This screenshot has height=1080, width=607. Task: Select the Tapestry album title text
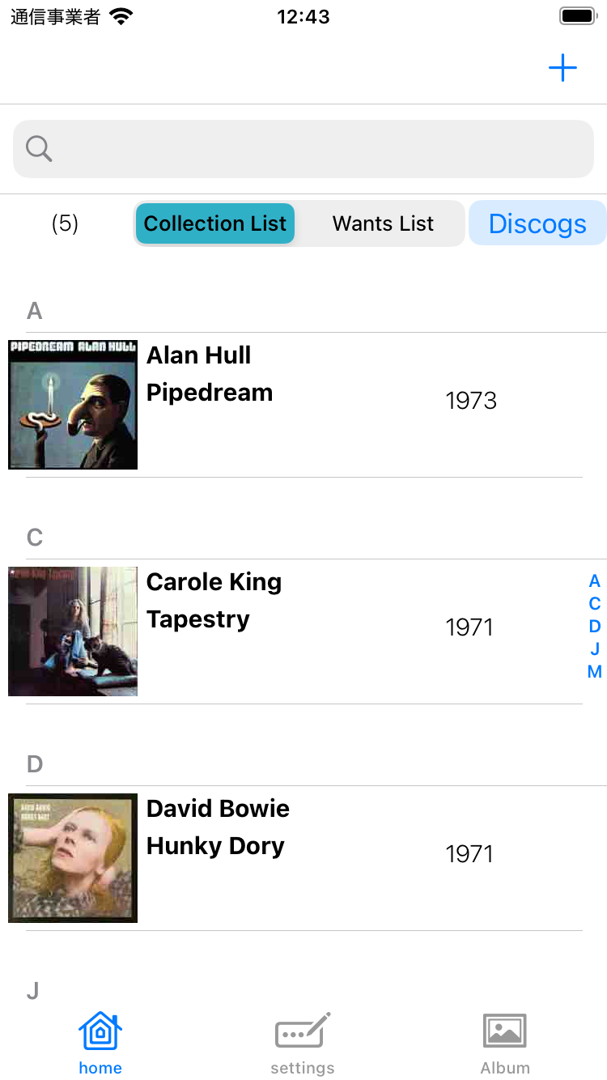(x=198, y=619)
